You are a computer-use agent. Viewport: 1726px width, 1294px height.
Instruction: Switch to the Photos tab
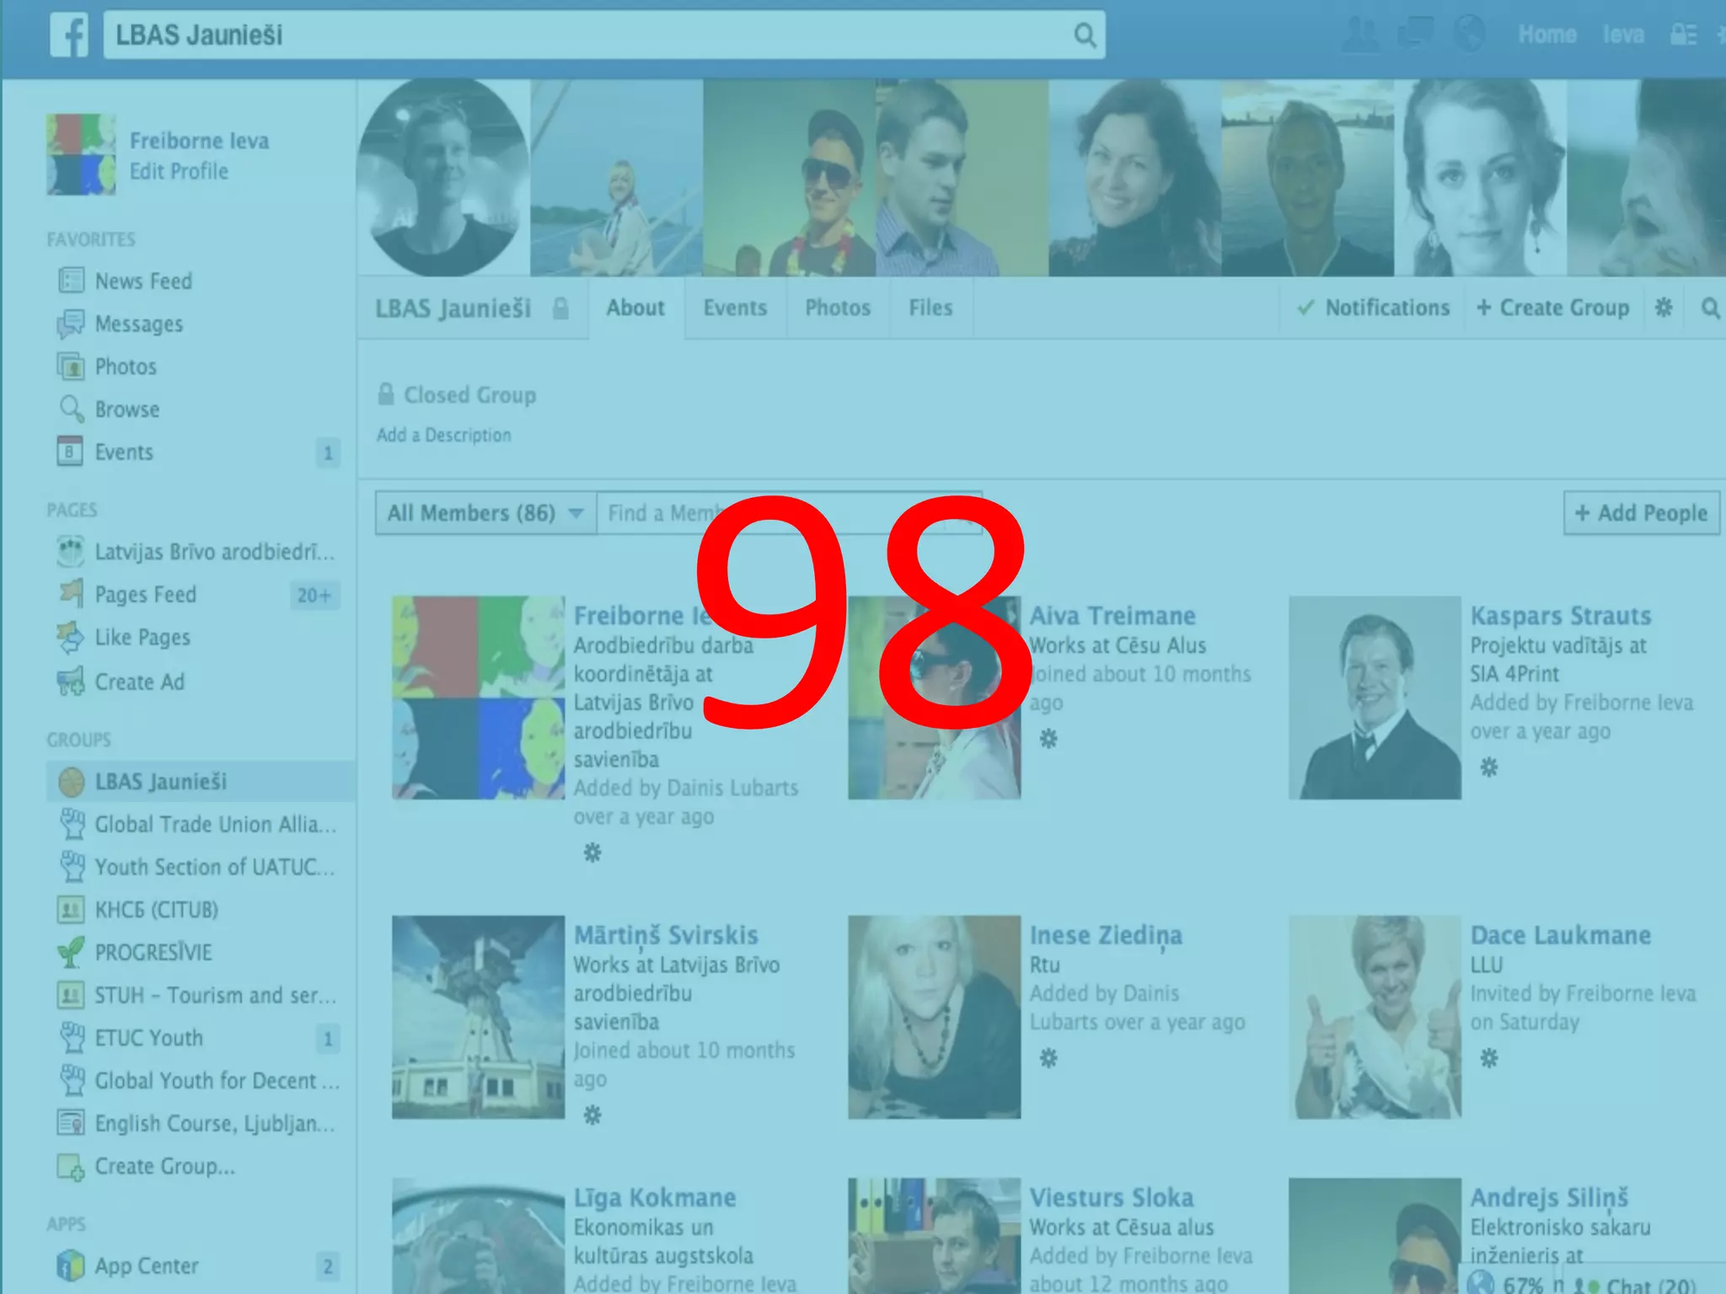(x=838, y=307)
